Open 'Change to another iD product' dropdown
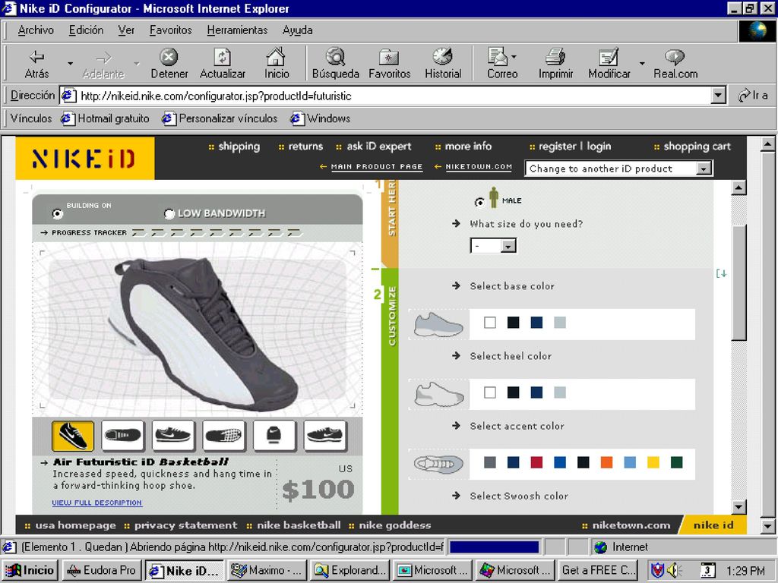The height and width of the screenshot is (583, 778). (618, 169)
